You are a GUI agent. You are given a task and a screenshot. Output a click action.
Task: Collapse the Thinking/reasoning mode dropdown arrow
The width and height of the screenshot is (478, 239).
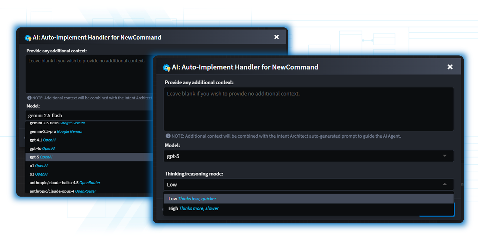445,184
